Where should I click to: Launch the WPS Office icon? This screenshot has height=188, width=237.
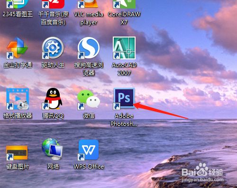[x=89, y=150]
